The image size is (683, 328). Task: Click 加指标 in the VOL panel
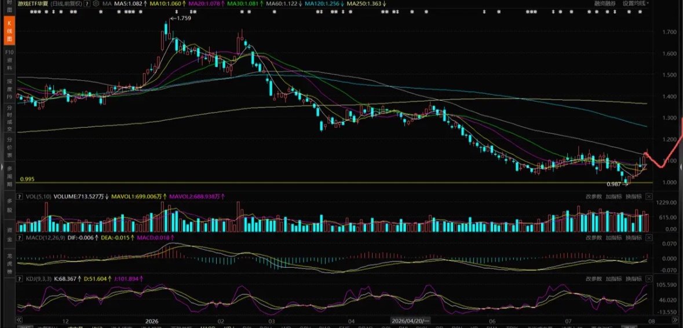pyautogui.click(x=613, y=197)
